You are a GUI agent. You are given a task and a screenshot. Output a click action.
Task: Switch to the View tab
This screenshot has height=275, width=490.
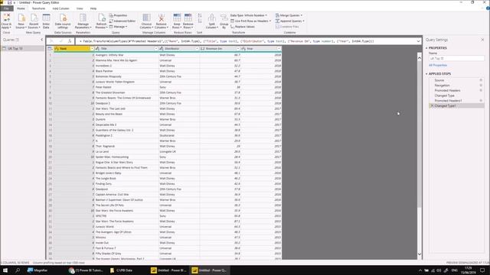80,8
